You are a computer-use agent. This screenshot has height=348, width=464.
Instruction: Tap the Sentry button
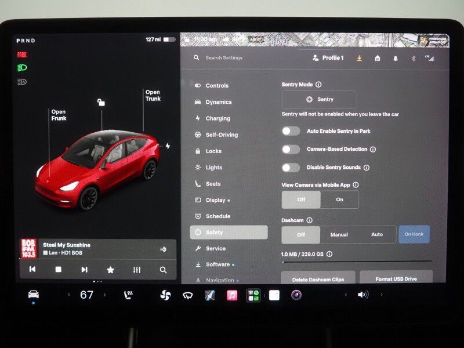(320, 99)
